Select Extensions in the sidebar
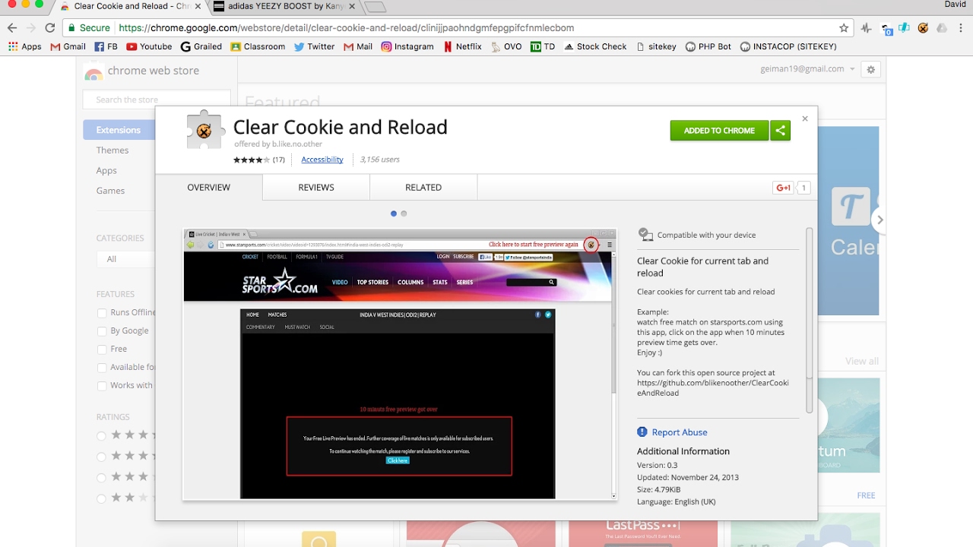Image resolution: width=973 pixels, height=547 pixels. click(x=119, y=130)
